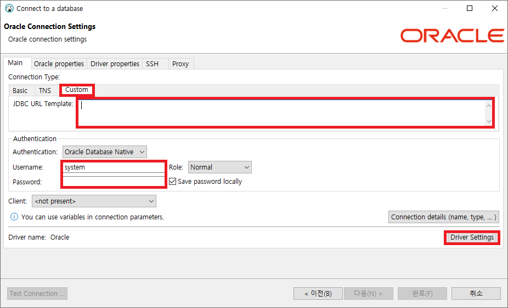Click the JDBC URL scrollbar down arrow
The image size is (508, 308).
489,121
